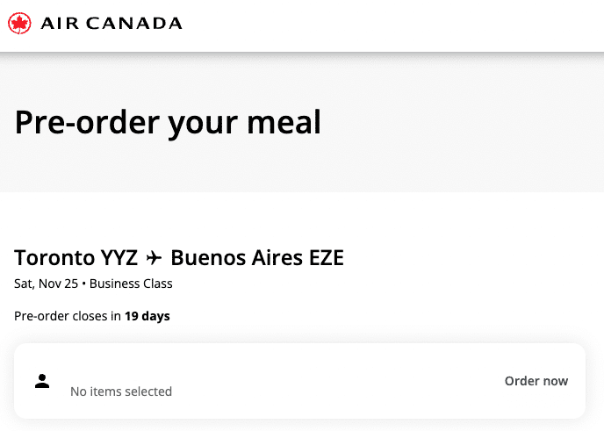
Task: Click the Pre-order closes in text
Action: [x=68, y=316]
